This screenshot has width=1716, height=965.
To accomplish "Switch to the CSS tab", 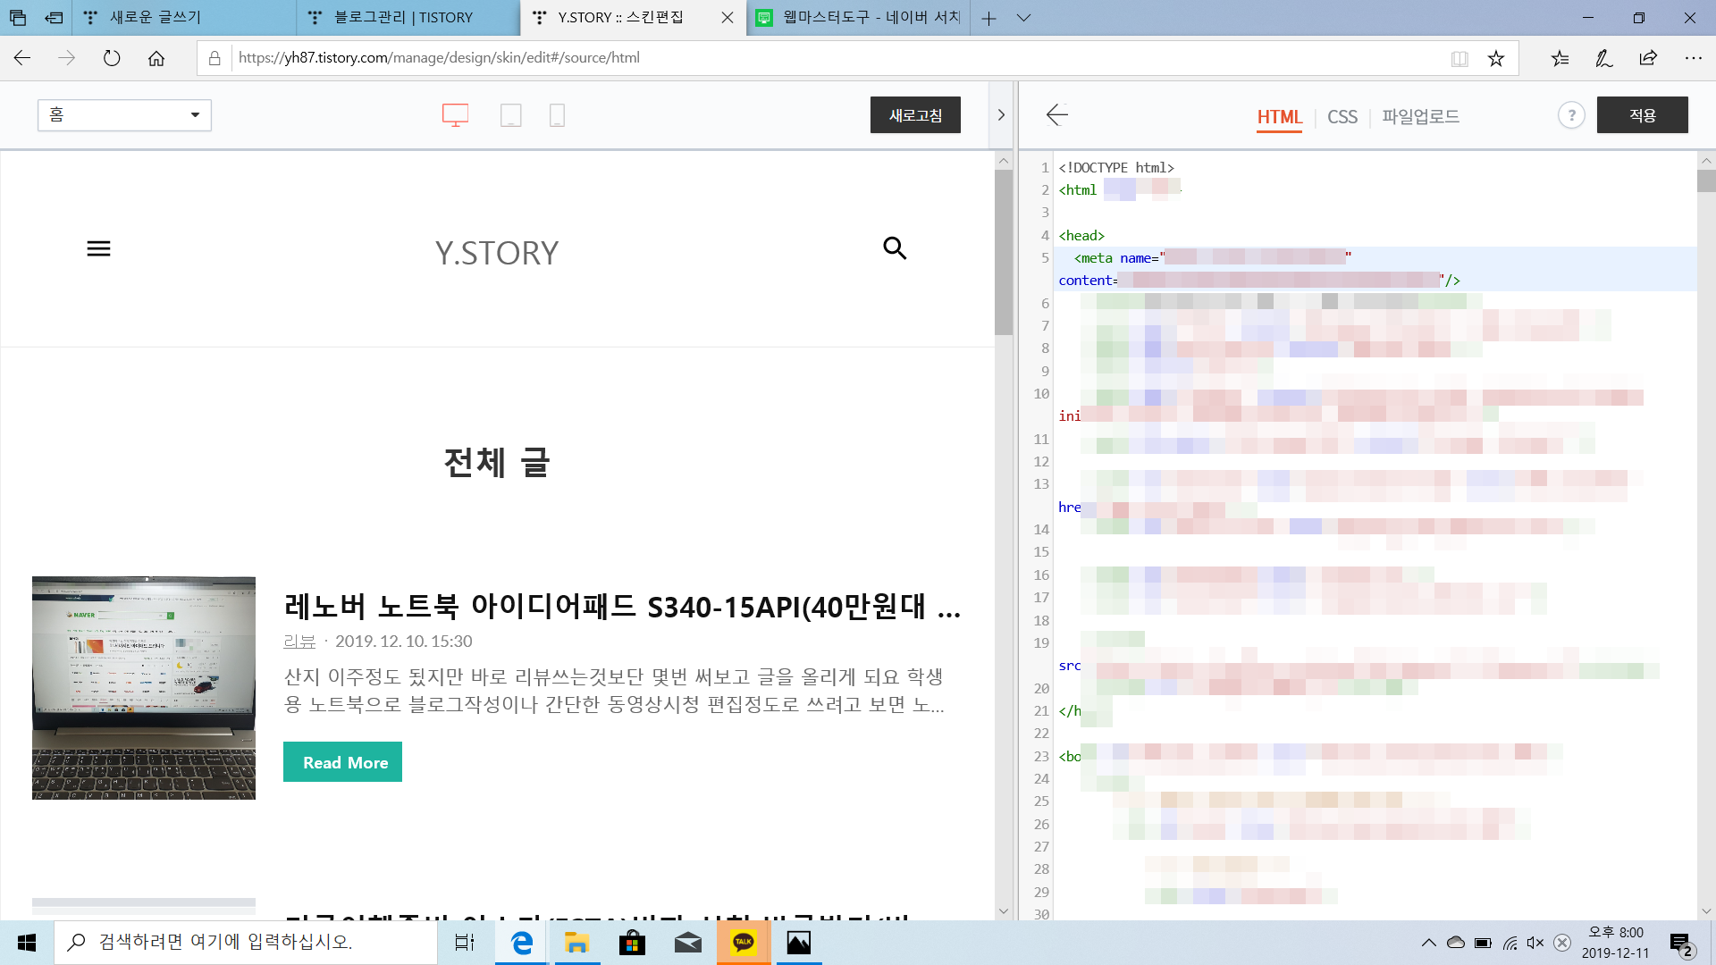I will [x=1342, y=117].
